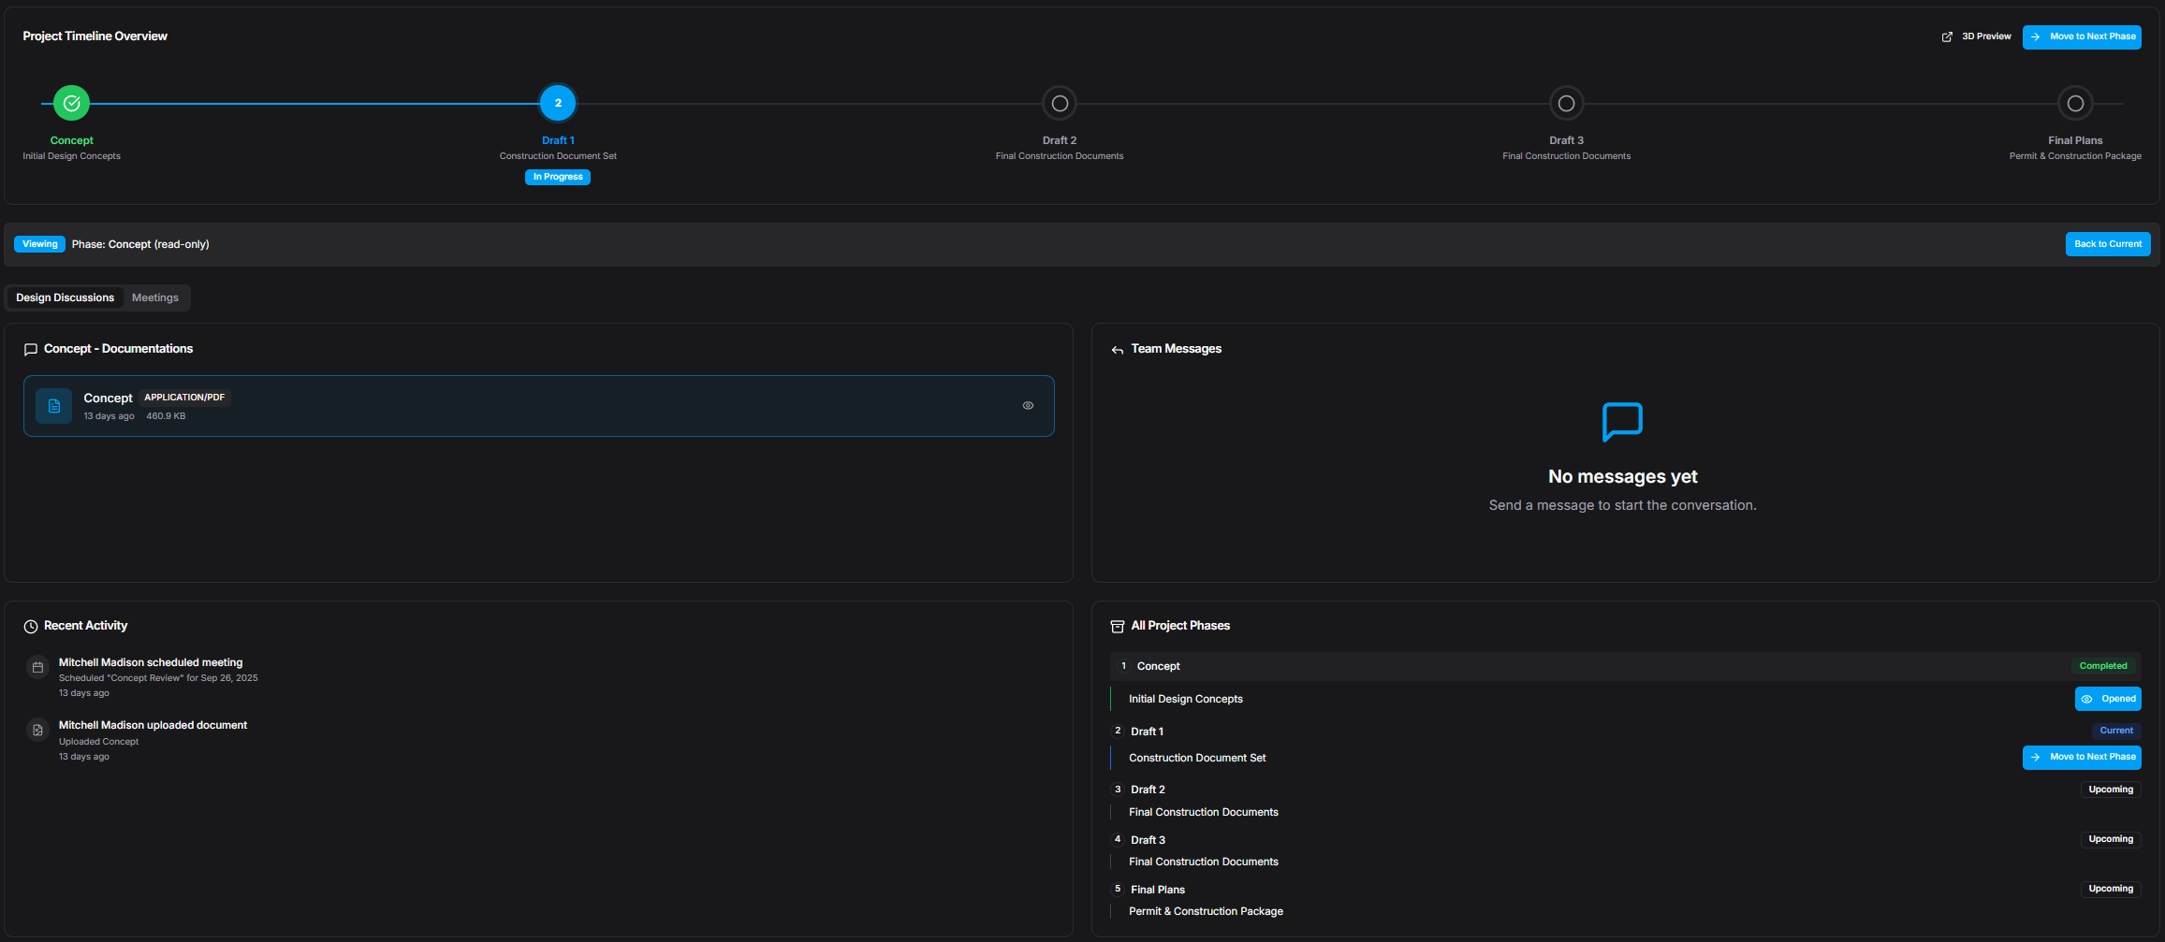
Task: Expand the Final Plans phase row
Action: coord(1157,890)
